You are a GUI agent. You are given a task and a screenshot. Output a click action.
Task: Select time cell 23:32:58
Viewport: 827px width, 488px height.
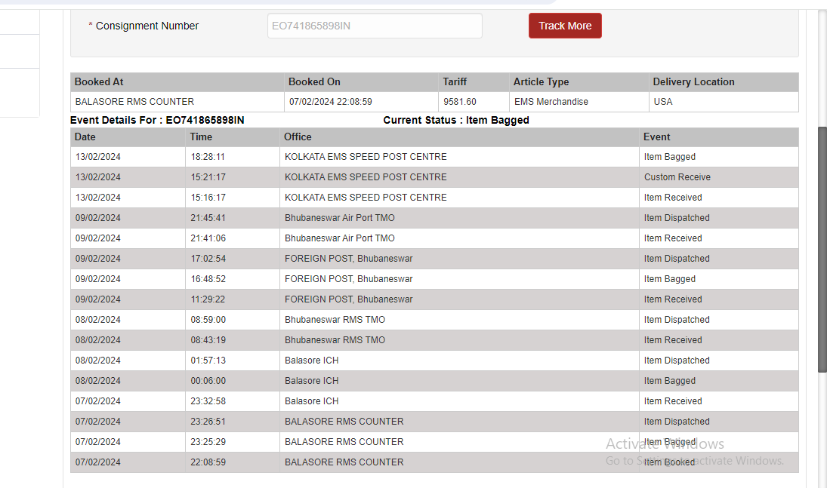pos(233,401)
